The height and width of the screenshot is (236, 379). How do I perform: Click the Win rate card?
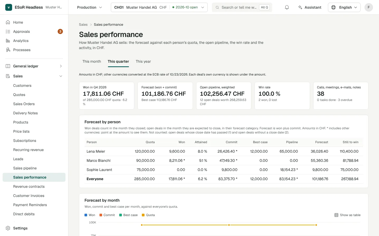pos(282,96)
